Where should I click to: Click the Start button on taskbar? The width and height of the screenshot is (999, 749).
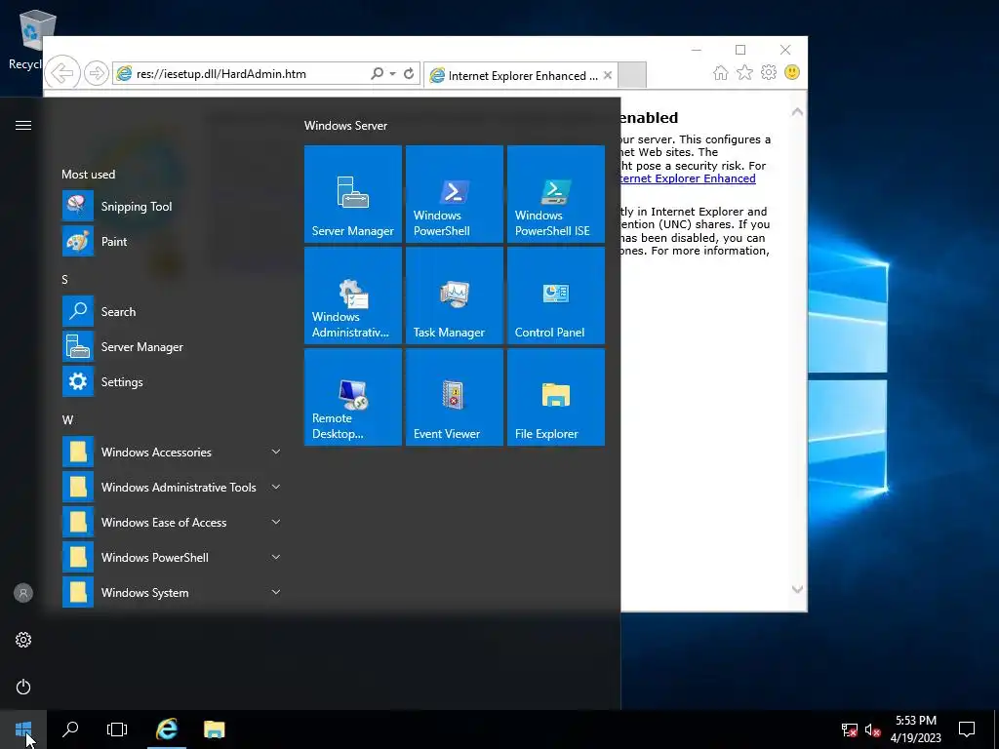pyautogui.click(x=23, y=729)
